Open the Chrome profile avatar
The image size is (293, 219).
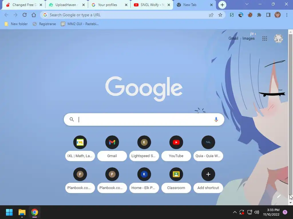click(278, 15)
